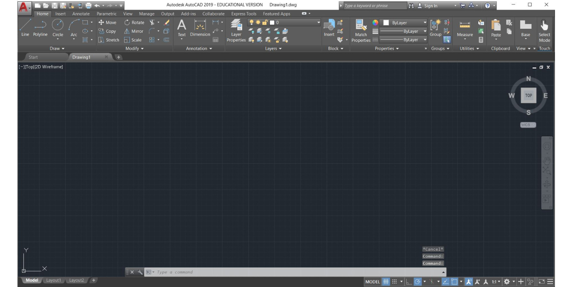Viewport: 572px width, 287px height.
Task: Activate the Move command
Action: click(x=107, y=22)
